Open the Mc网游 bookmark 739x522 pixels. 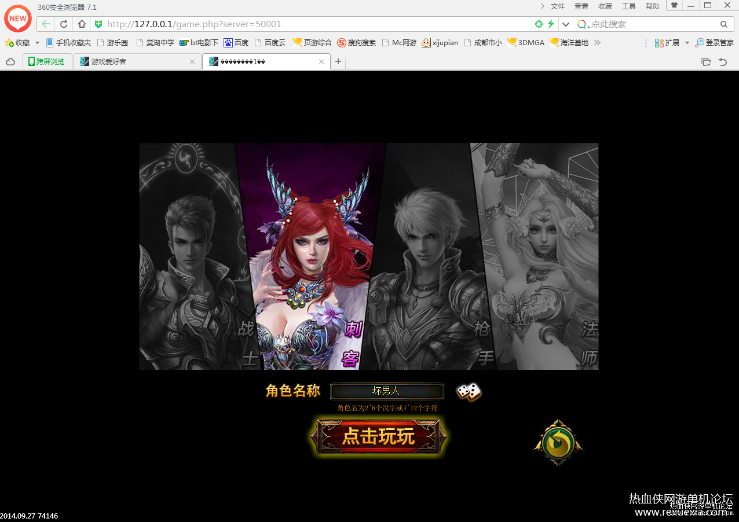[399, 43]
